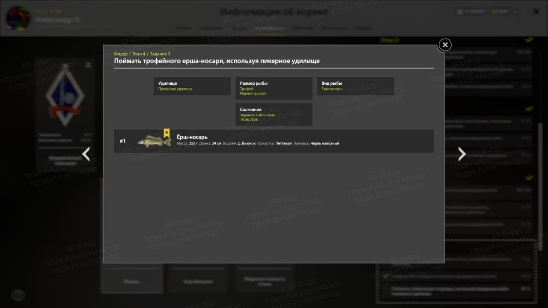Click the length value "24 см"
Screen dimensions: 548x308
click(216, 143)
